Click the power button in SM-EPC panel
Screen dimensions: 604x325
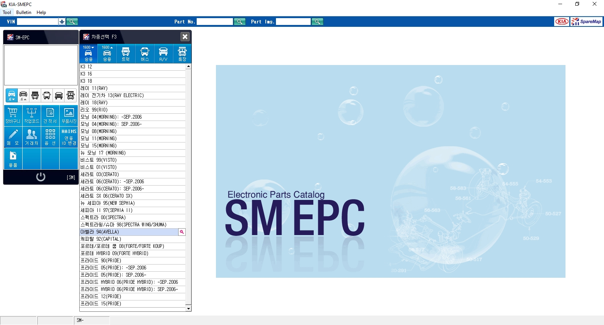click(40, 177)
